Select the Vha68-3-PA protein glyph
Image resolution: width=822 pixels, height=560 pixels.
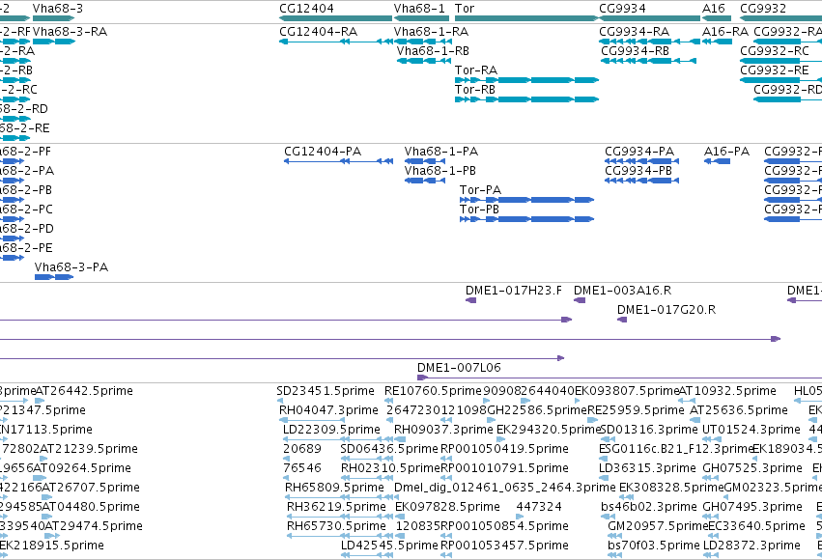point(54,277)
